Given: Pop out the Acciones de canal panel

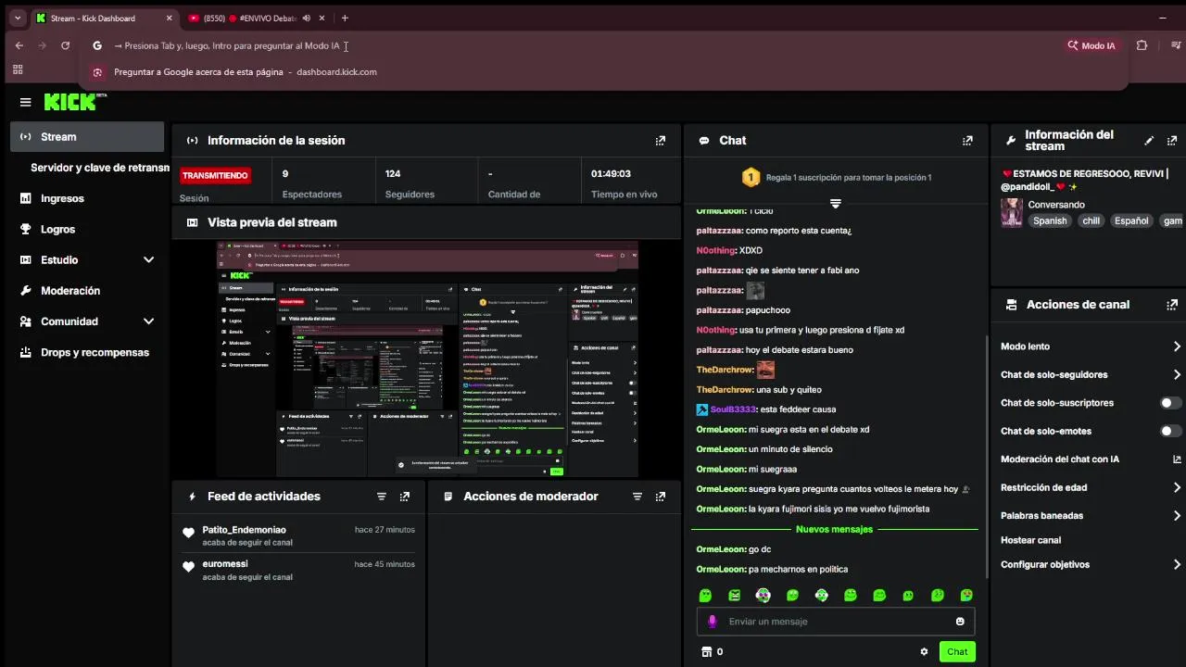Looking at the screenshot, I should click(x=1172, y=305).
